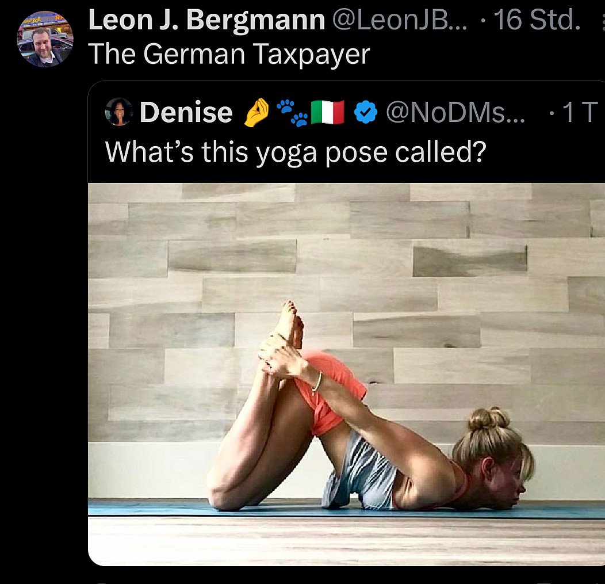
Task: Open quoted post via "What's this yoga pose called?"
Action: point(296,151)
